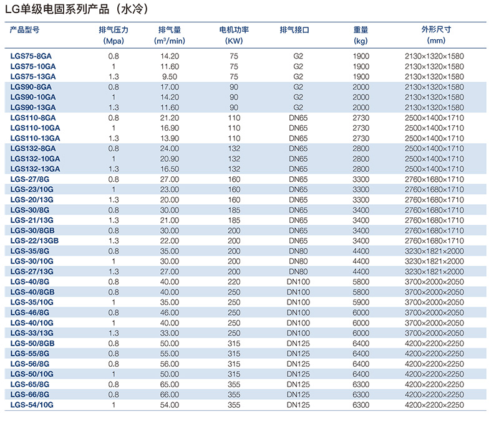Click dimensions 3230×1821×2000 in LGS-35/8G row
The width and height of the screenshot is (499, 429).
pos(434,251)
